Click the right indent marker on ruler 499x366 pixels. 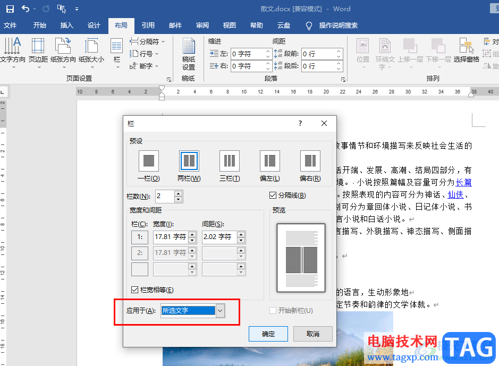pyautogui.click(x=471, y=93)
